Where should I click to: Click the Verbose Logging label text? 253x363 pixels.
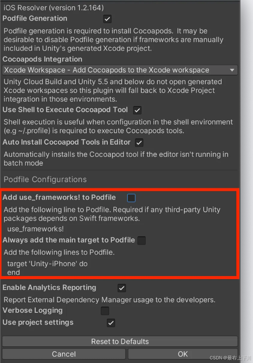(33, 311)
